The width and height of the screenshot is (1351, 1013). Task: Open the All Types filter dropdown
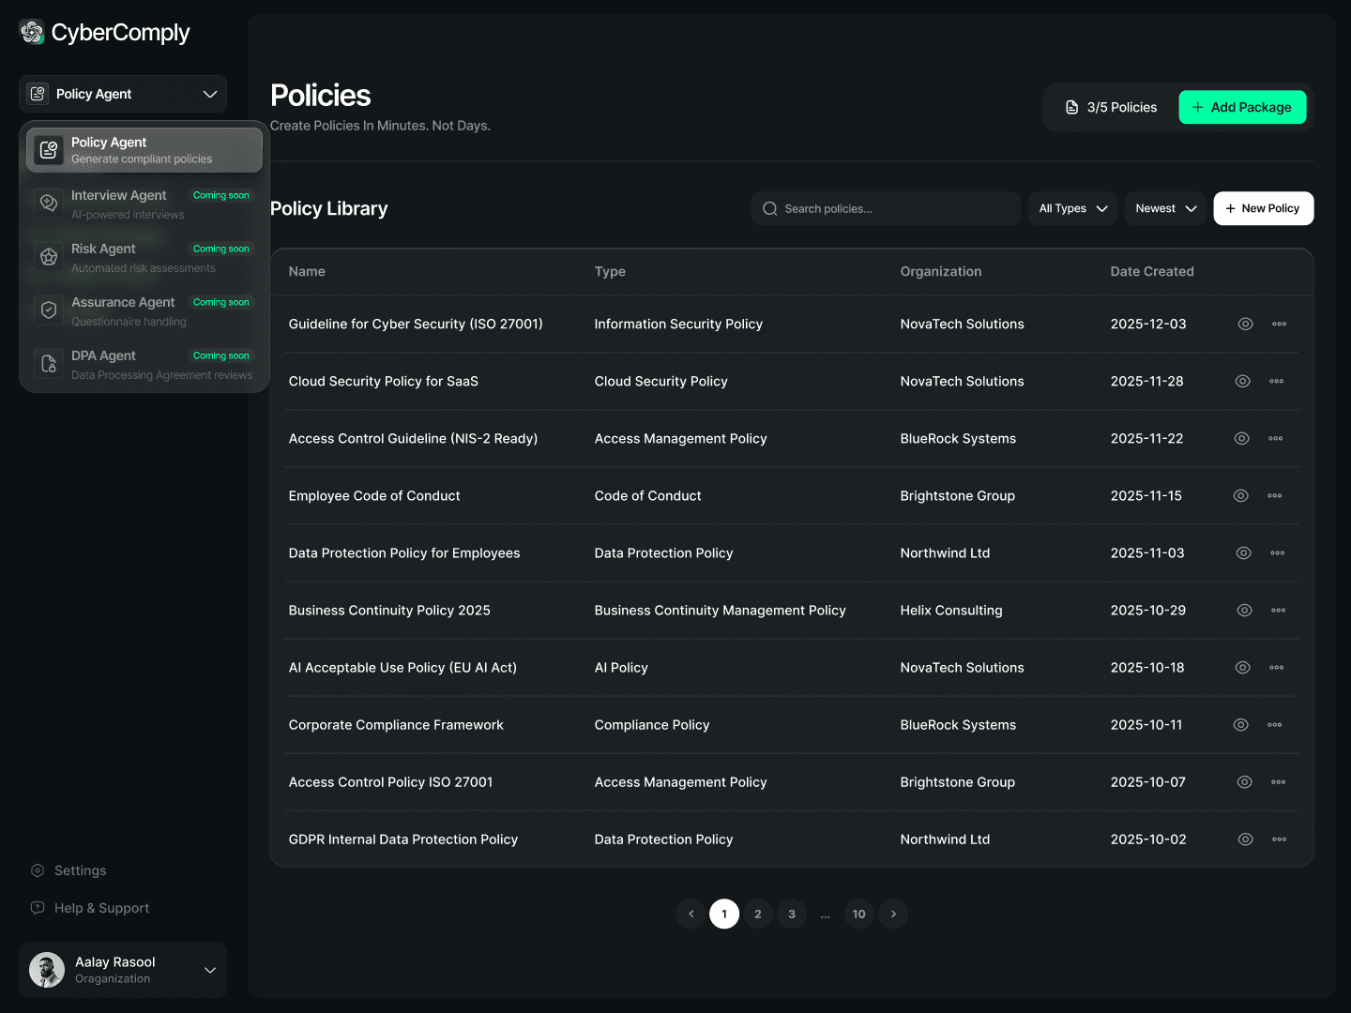click(1071, 208)
